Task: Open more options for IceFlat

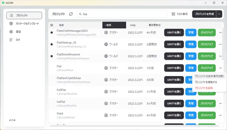Action: [220, 103]
